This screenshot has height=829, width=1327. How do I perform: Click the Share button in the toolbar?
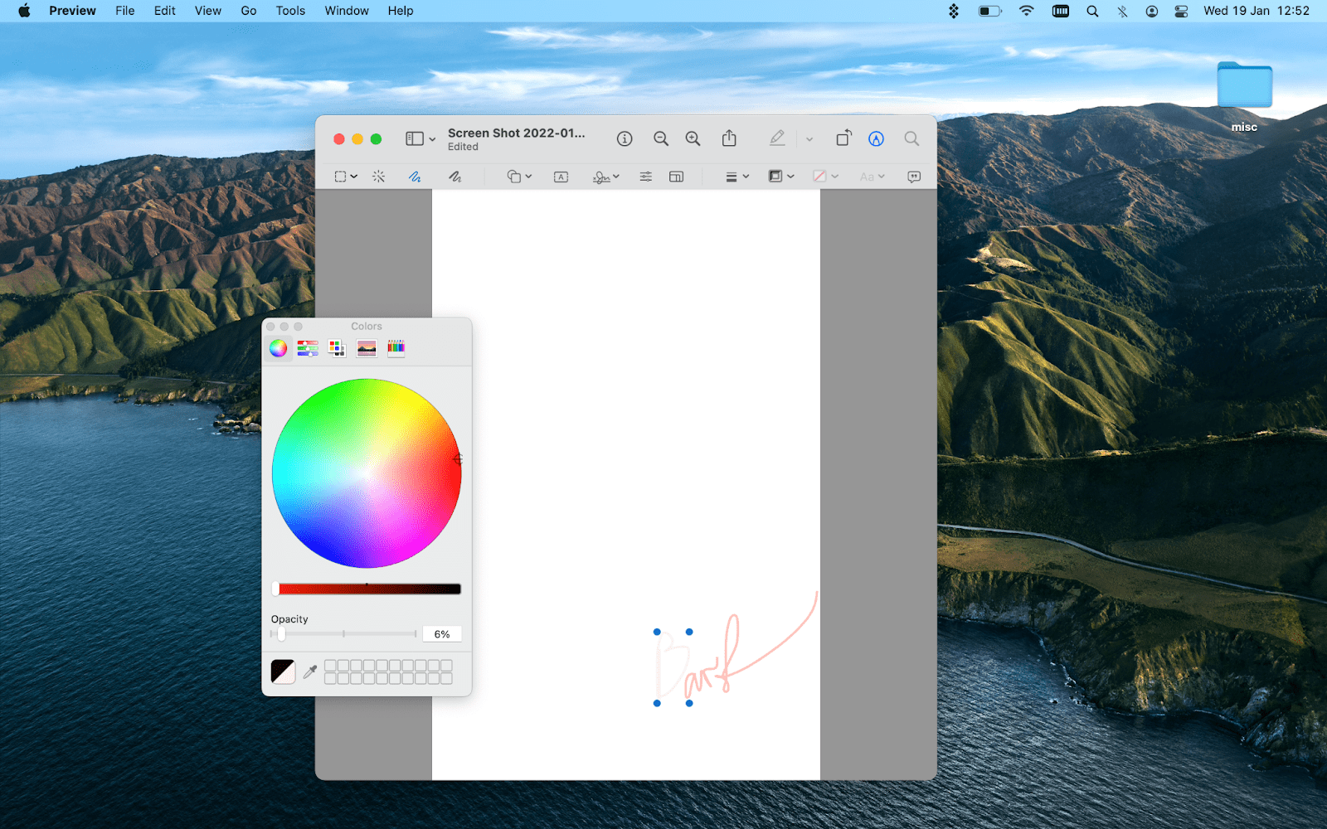(x=729, y=138)
